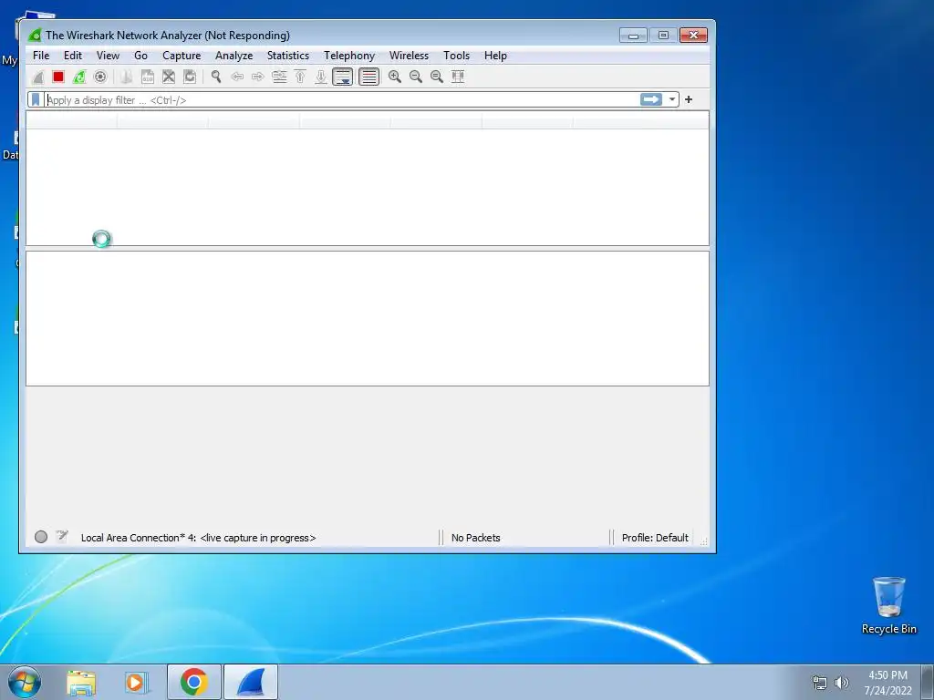Go forward in packet history arrow
934x700 pixels.
(258, 77)
